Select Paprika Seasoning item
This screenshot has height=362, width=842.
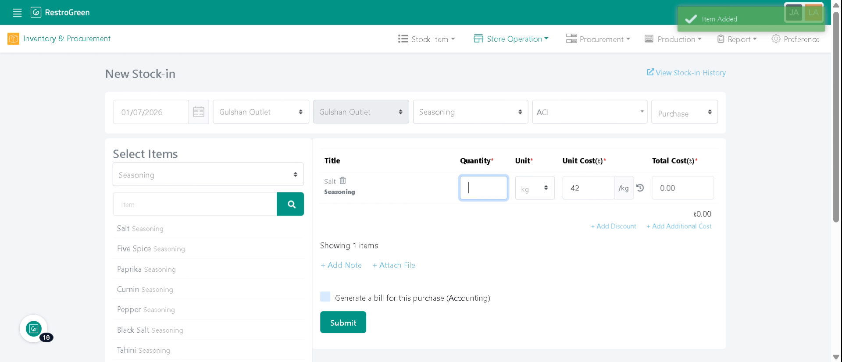[208, 269]
